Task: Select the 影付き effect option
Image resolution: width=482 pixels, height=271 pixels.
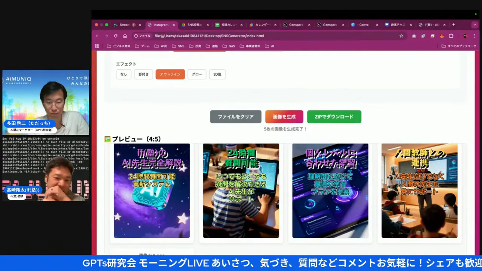Action: pyautogui.click(x=143, y=74)
